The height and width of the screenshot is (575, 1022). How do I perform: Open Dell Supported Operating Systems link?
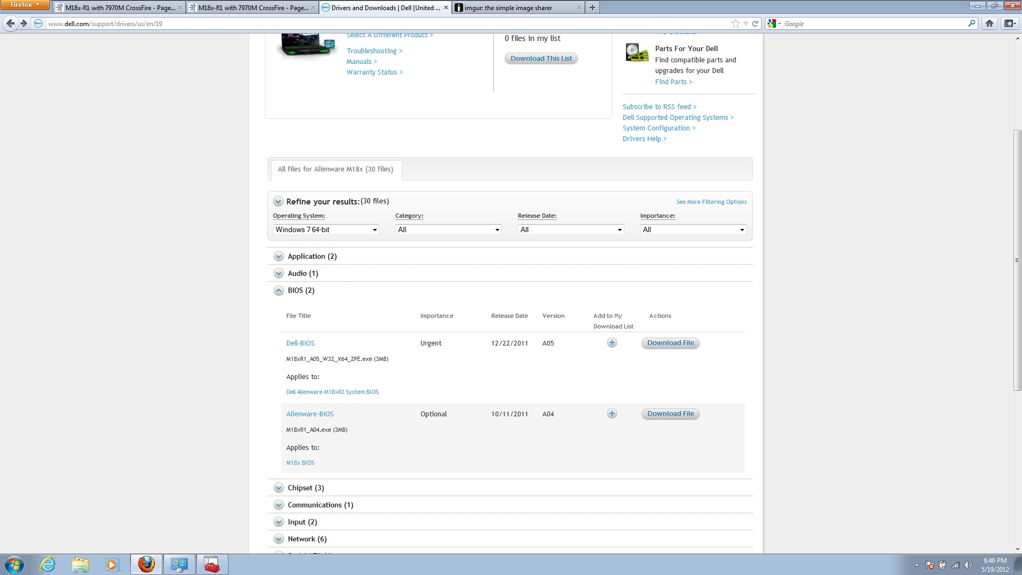pos(678,118)
